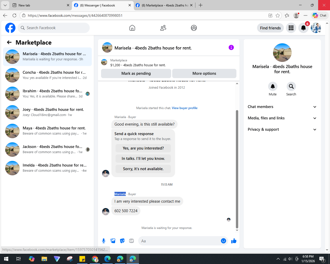The width and height of the screenshot is (330, 264).
Task: Open Windows Start menu
Action: 6,259
